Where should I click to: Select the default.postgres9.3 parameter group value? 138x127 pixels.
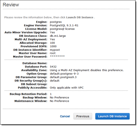(x=63, y=77)
